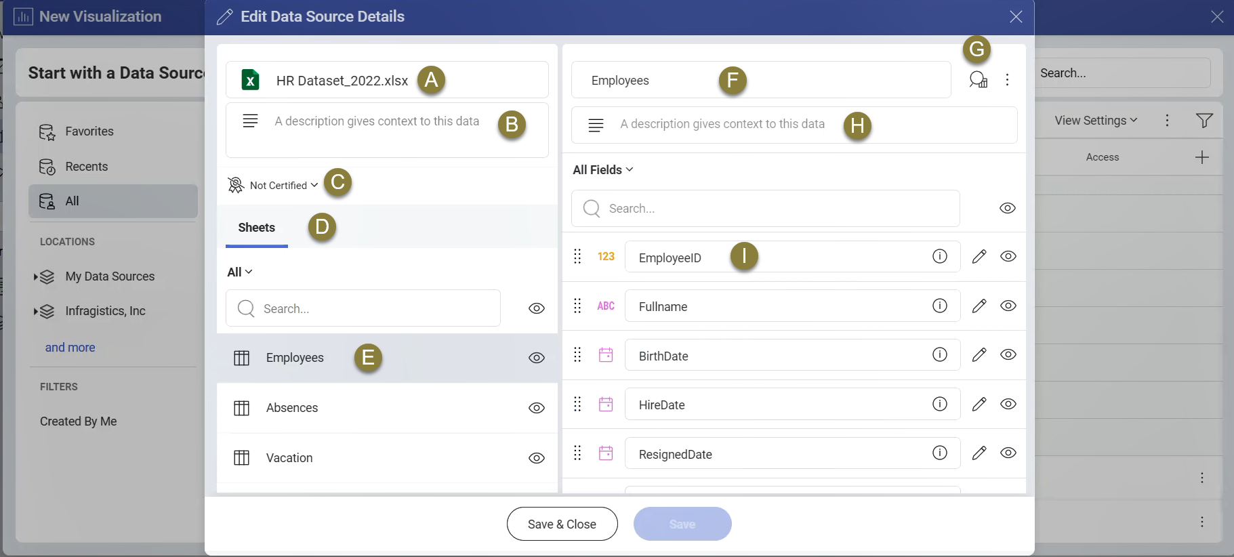Select Recents in the sidebar
Screen dimensions: 1234x557
113,167
